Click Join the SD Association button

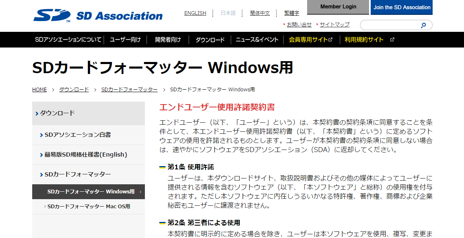(402, 7)
